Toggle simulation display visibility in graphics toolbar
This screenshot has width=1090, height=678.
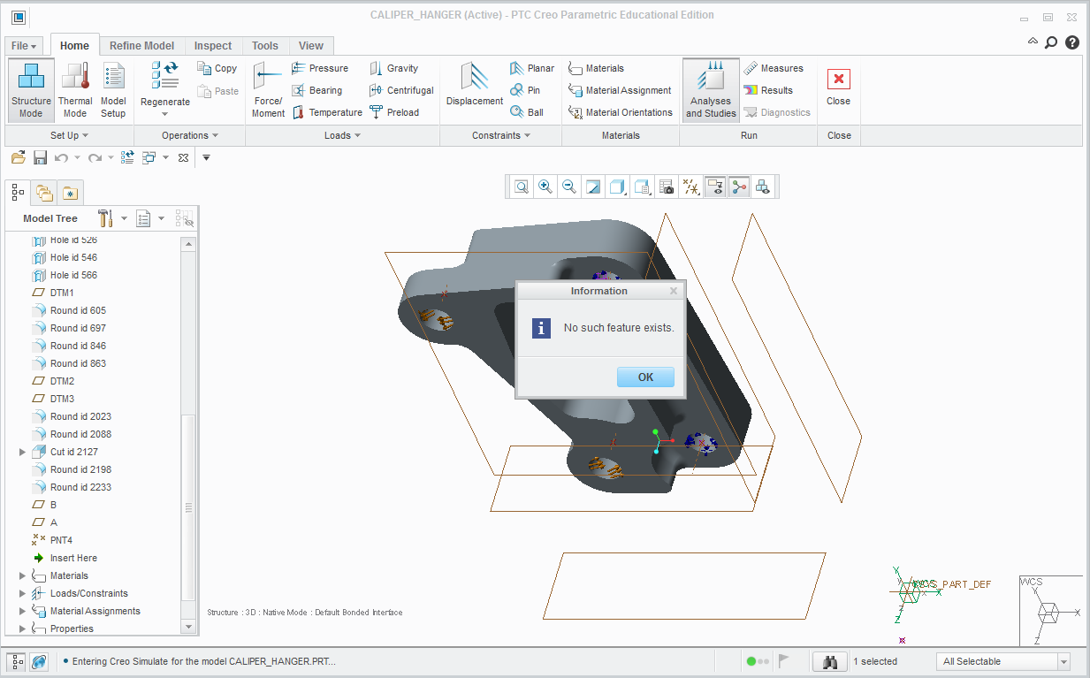tap(715, 187)
